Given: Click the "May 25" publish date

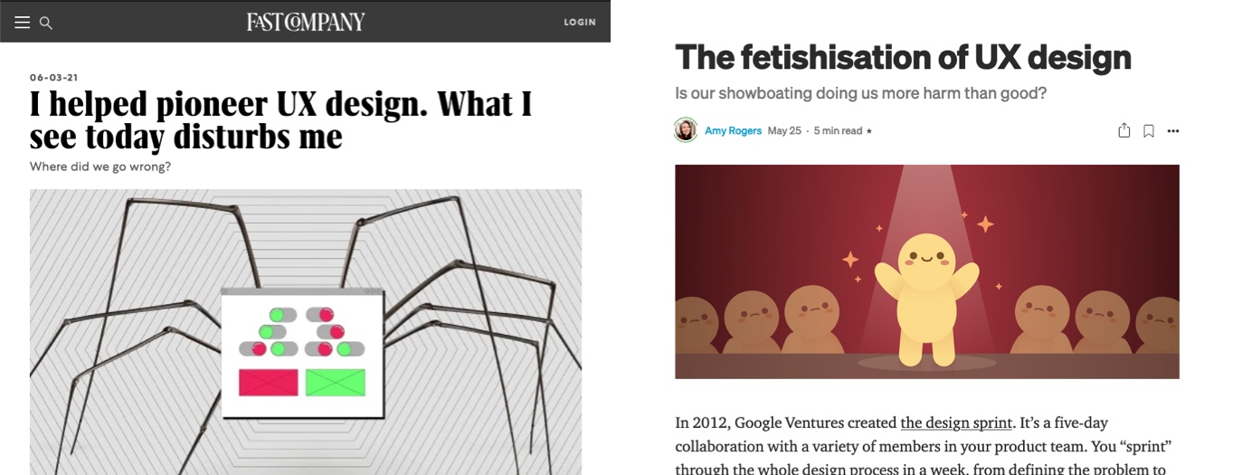Looking at the screenshot, I should [x=784, y=131].
